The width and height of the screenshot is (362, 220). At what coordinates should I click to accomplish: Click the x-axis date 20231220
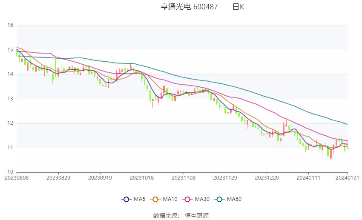[x=267, y=178]
